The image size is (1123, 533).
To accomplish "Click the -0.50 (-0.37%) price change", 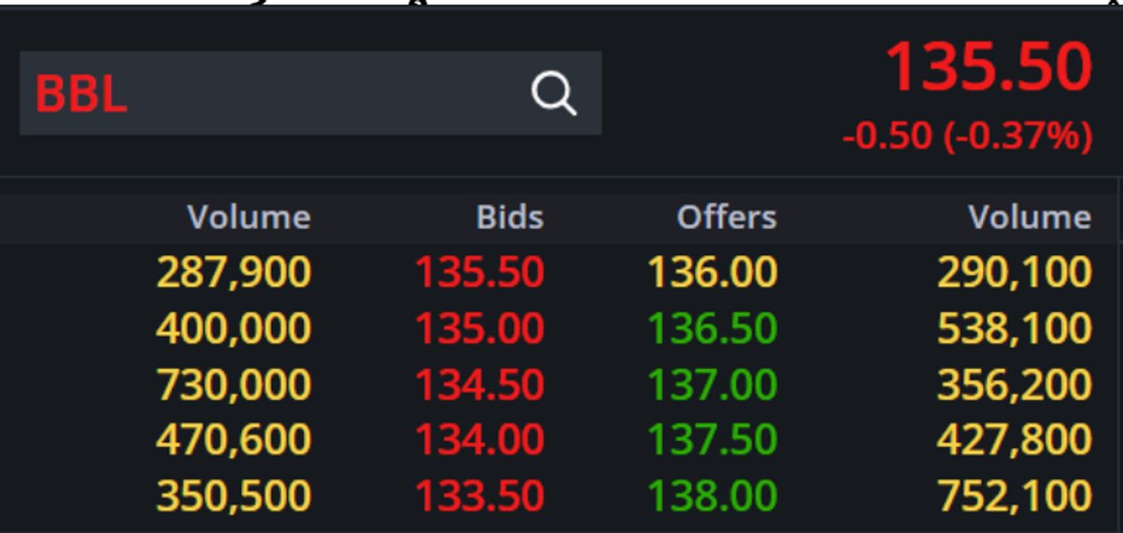I will click(x=967, y=136).
